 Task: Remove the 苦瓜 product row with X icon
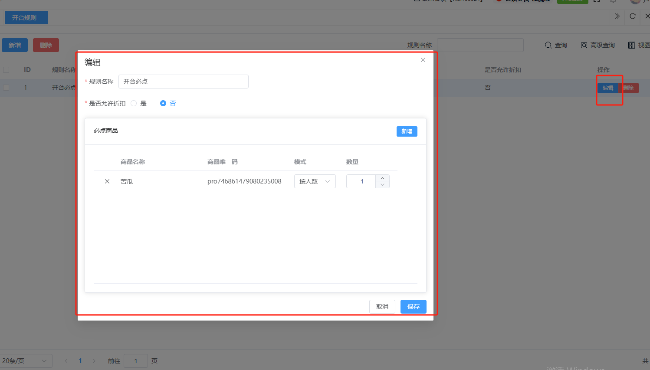[107, 181]
